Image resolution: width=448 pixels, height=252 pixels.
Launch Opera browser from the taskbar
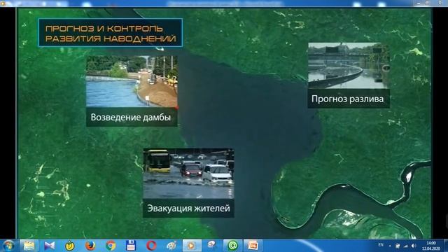click(x=151, y=246)
